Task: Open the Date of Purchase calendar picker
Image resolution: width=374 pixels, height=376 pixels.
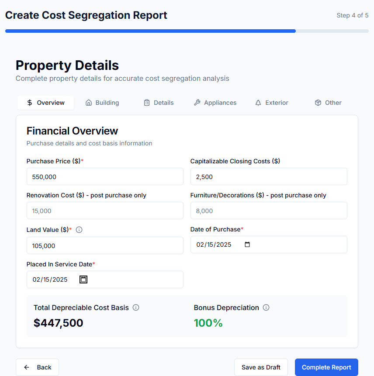Action: coord(247,245)
